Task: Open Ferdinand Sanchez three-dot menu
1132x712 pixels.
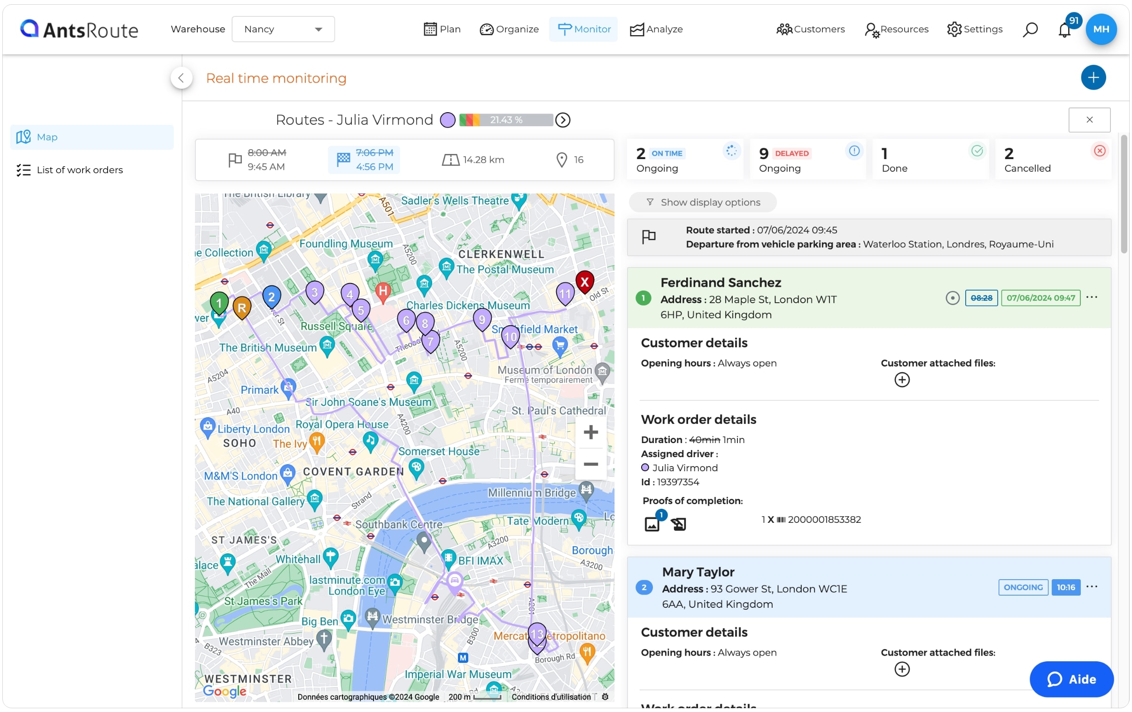Action: [x=1091, y=297]
